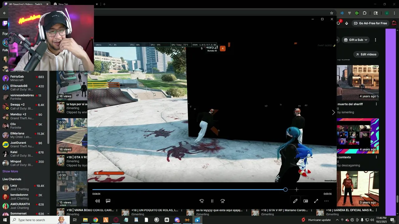Open a new Chrome tab with plus
The width and height of the screenshot is (399, 224).
click(x=104, y=4)
